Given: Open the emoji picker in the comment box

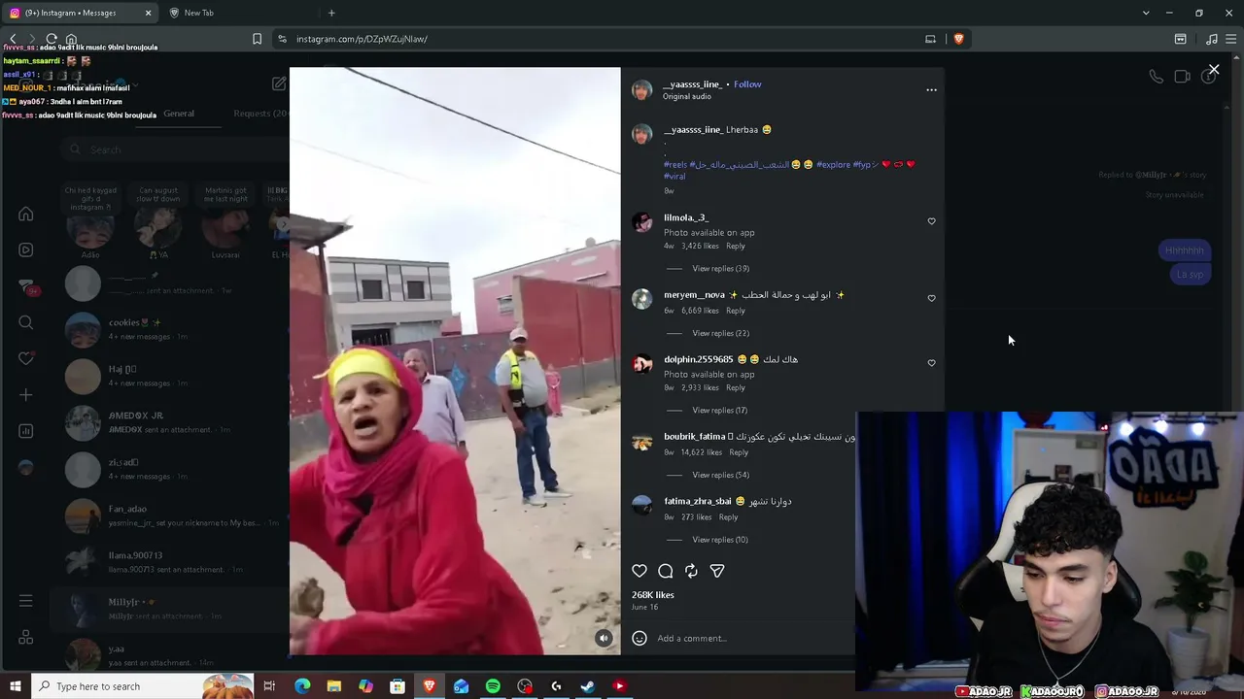Looking at the screenshot, I should [x=639, y=638].
